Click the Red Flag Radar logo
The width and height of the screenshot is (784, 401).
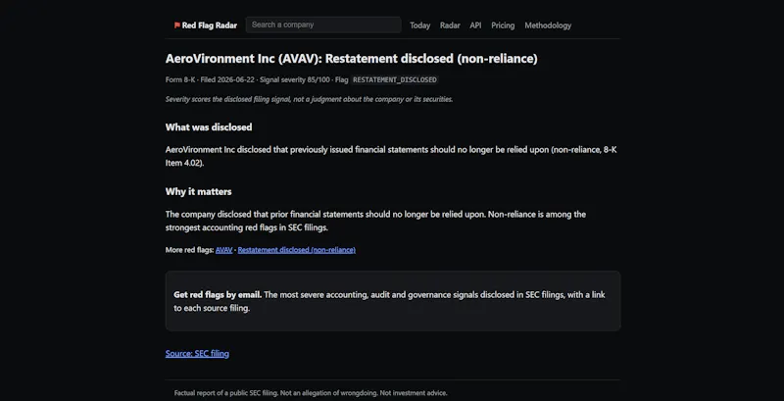206,25
